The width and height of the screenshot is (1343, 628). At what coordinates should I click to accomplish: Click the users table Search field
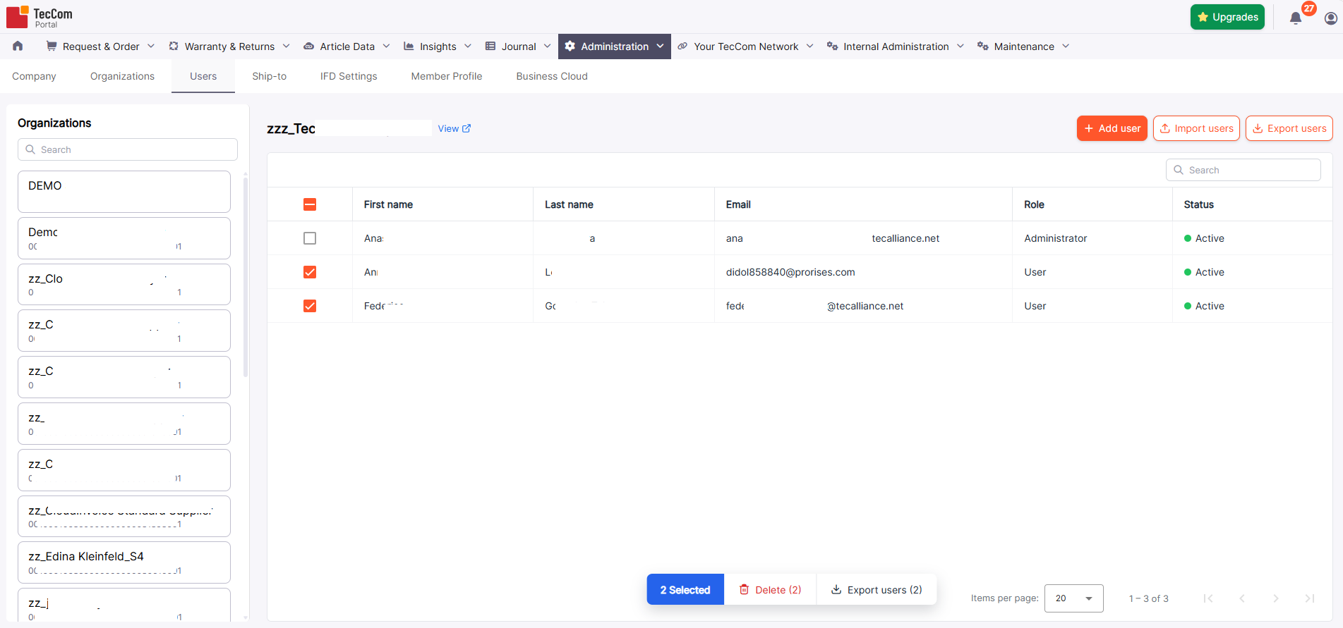[x=1243, y=170]
